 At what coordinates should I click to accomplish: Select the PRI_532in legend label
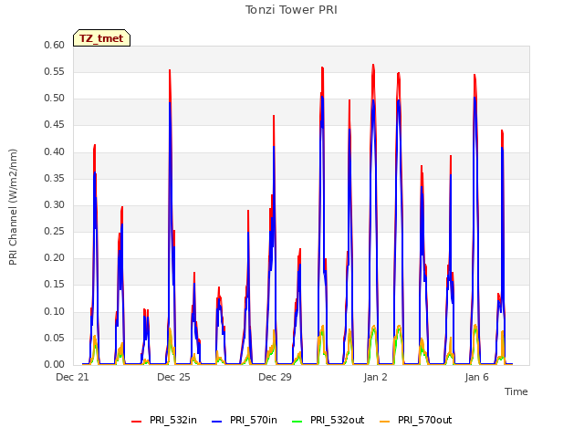pos(173,420)
